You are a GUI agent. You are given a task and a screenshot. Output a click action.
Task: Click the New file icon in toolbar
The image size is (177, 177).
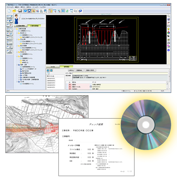click(9, 11)
